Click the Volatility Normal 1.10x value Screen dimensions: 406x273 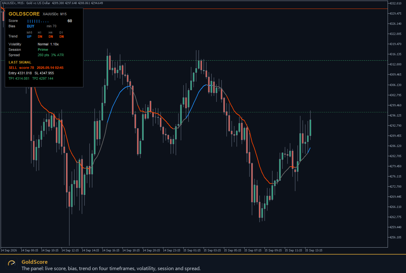pyautogui.click(x=48, y=44)
